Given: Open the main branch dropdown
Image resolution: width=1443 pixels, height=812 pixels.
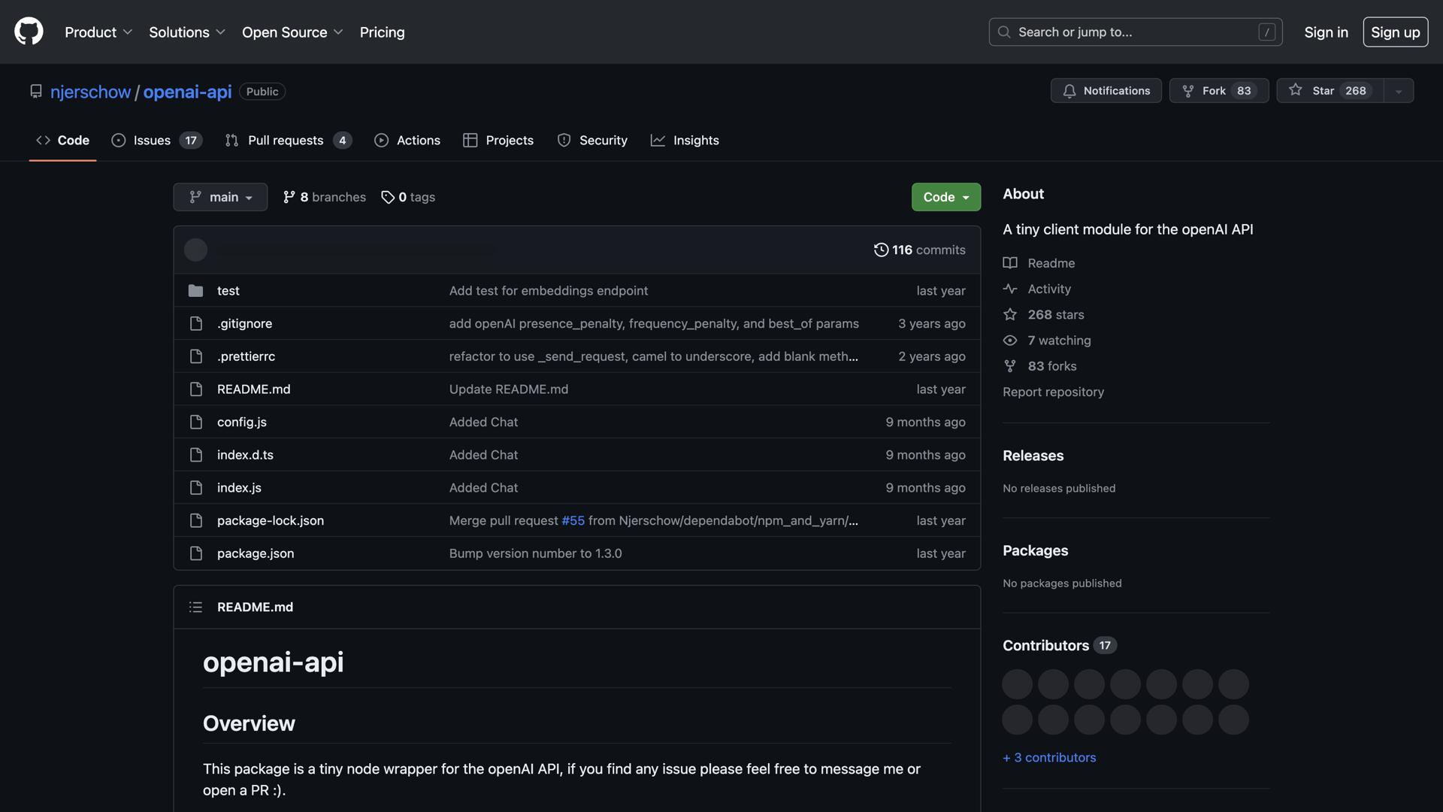Looking at the screenshot, I should click(219, 196).
